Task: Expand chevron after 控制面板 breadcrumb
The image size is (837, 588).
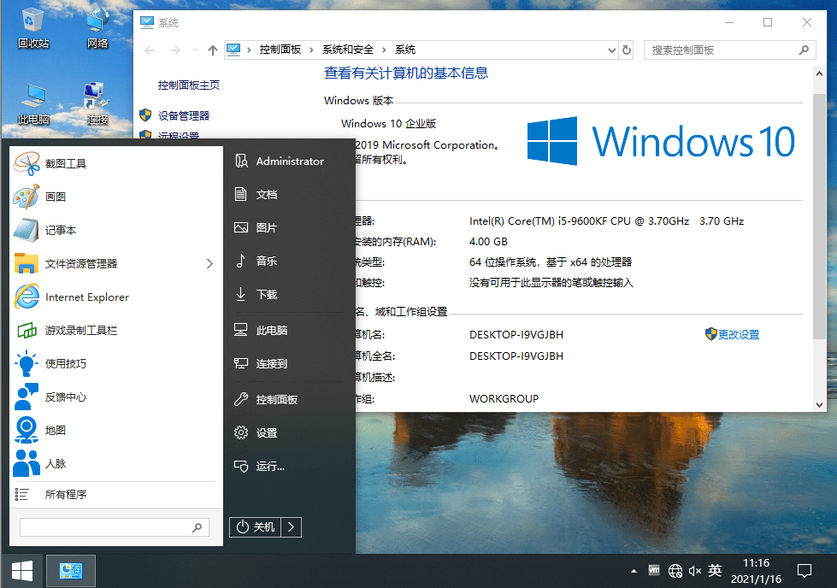Action: pos(311,50)
